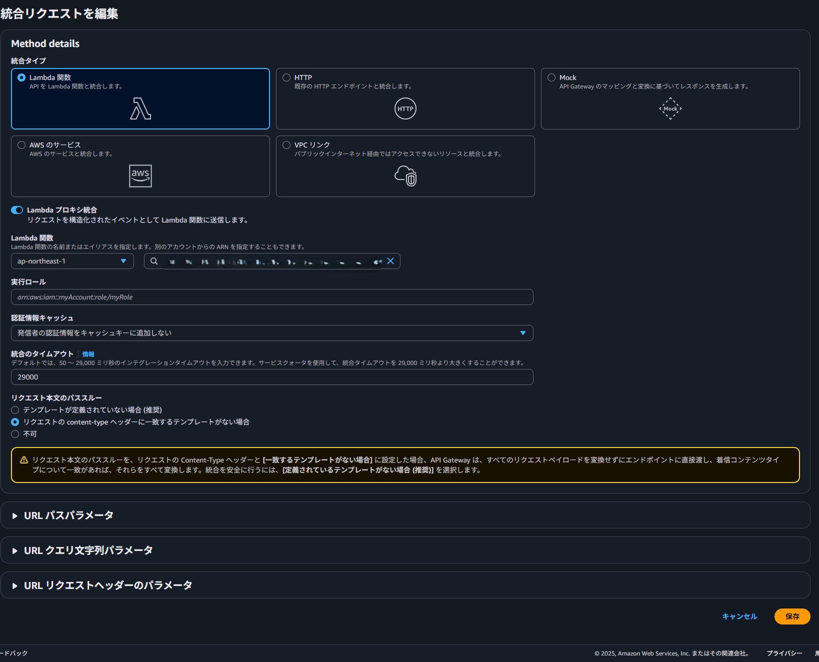Click the AWS service logo icon
Viewport: 819px width, 662px height.
(x=140, y=176)
